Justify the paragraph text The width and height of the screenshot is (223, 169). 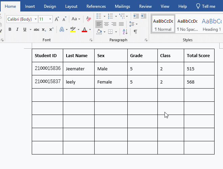click(121, 24)
